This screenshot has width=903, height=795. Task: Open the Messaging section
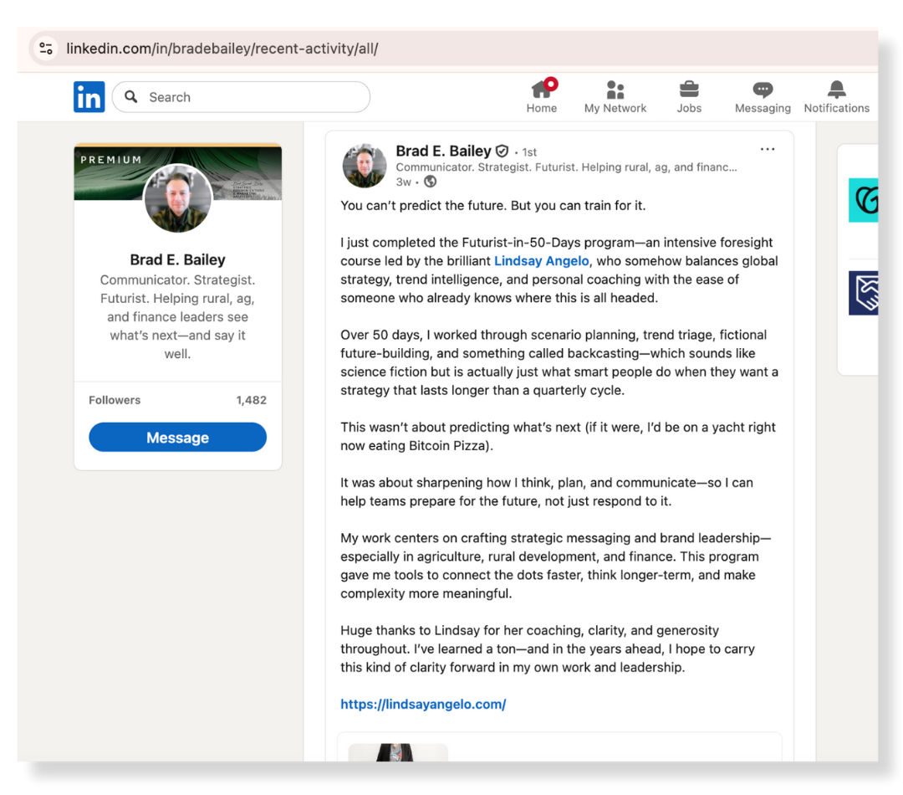tap(763, 96)
